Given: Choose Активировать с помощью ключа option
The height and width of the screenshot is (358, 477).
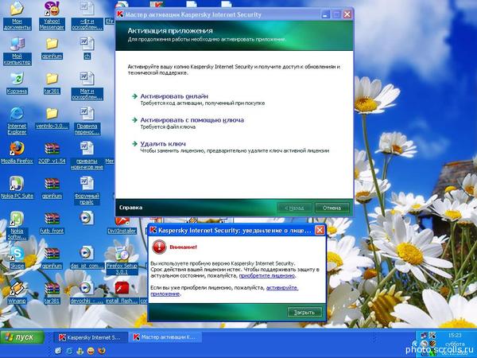Looking at the screenshot, I should pyautogui.click(x=192, y=120).
